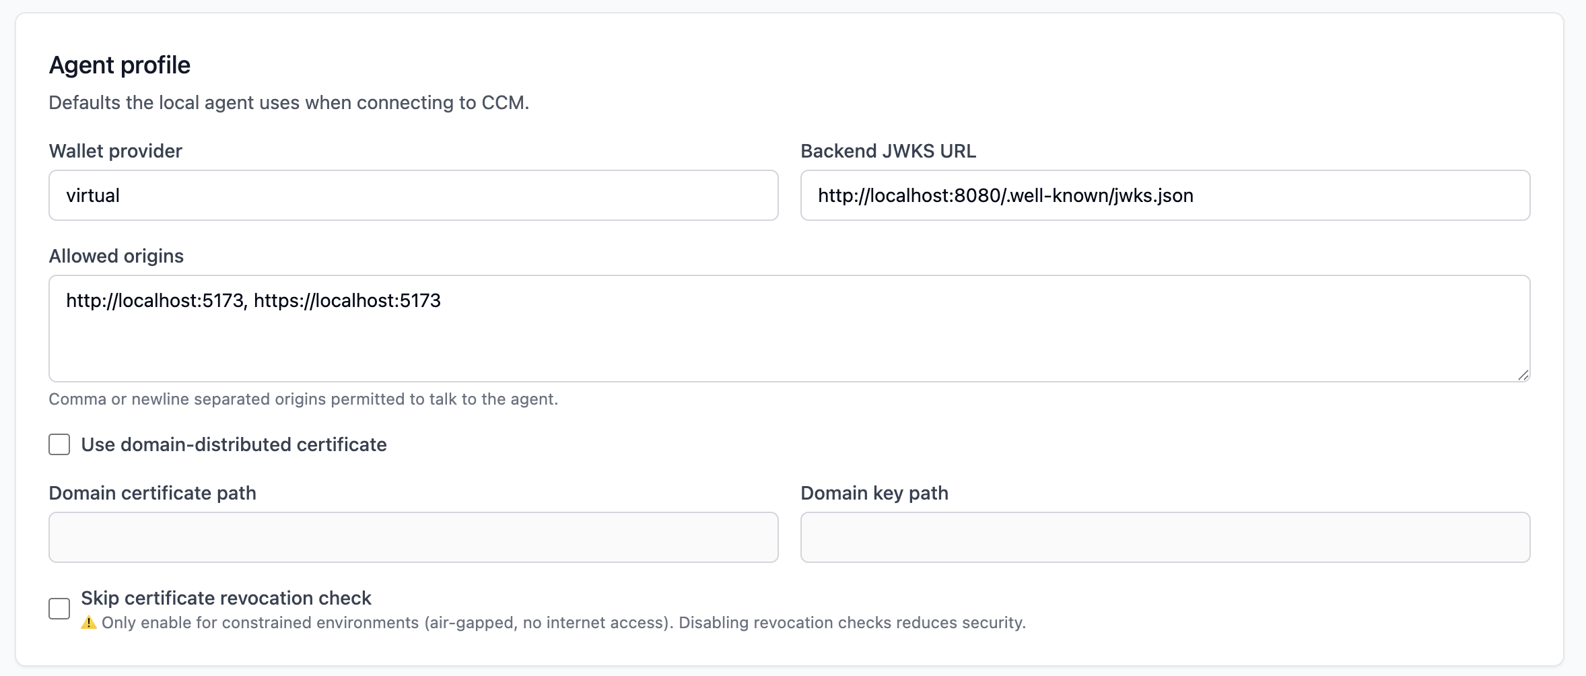Click the yellow warning triangle icon
Viewport: 1586px width, 676px height.
point(89,623)
